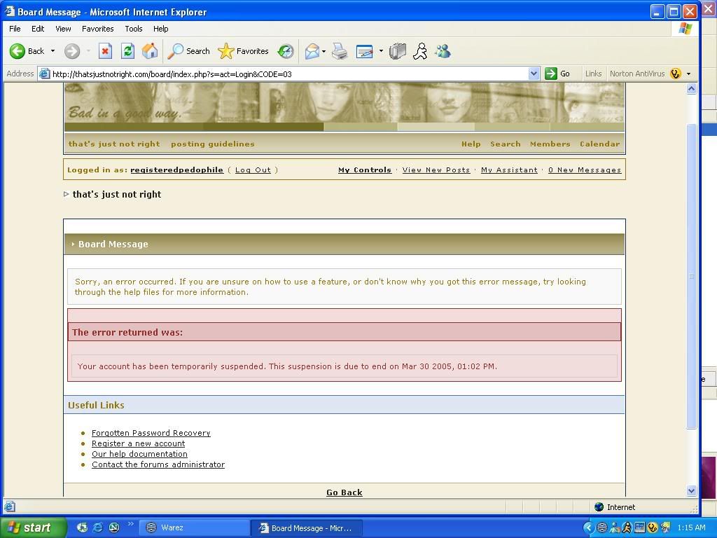This screenshot has height=538, width=717.
Task: Click the Edit page toolbar icon
Action: [364, 51]
